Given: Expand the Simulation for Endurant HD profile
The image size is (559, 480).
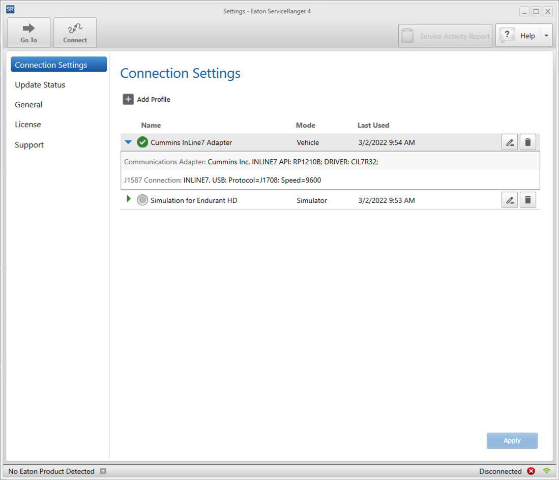Looking at the screenshot, I should click(129, 199).
